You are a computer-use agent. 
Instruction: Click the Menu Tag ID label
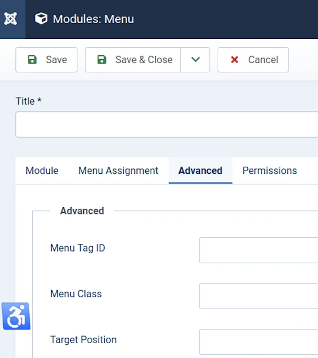[x=78, y=248]
